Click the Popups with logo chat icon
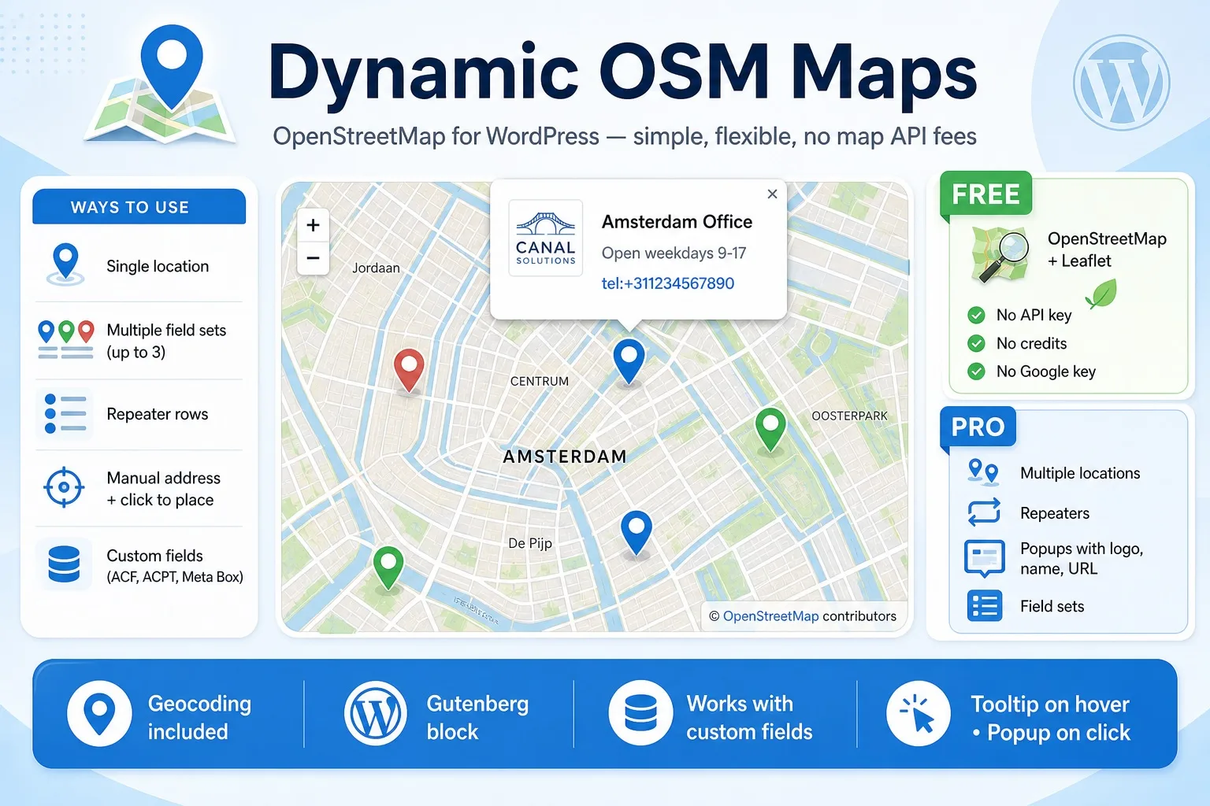1210x806 pixels. [x=984, y=559]
